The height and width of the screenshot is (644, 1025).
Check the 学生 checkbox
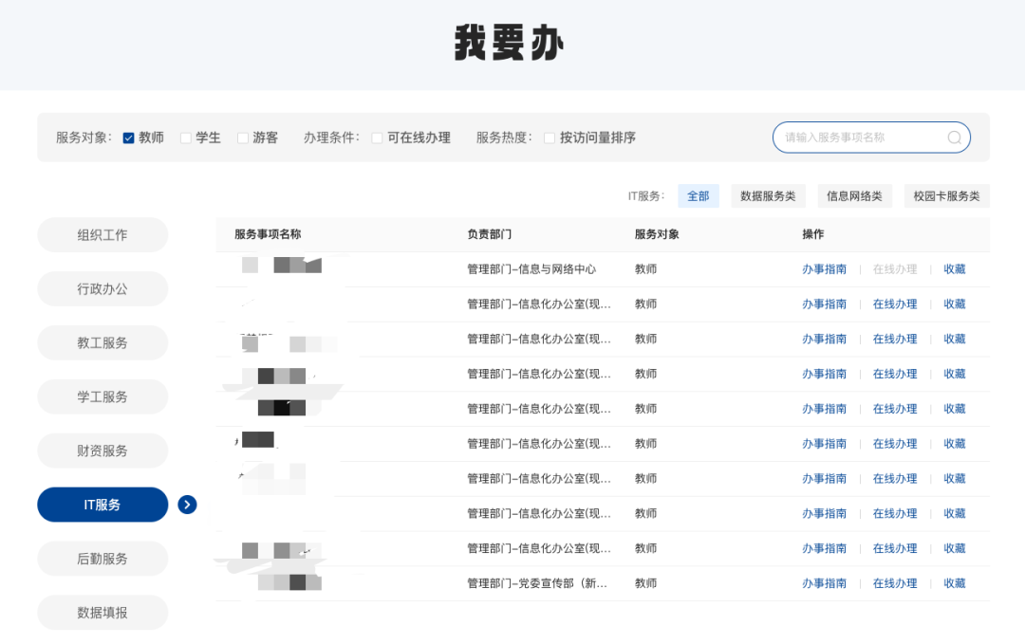pyautogui.click(x=186, y=138)
